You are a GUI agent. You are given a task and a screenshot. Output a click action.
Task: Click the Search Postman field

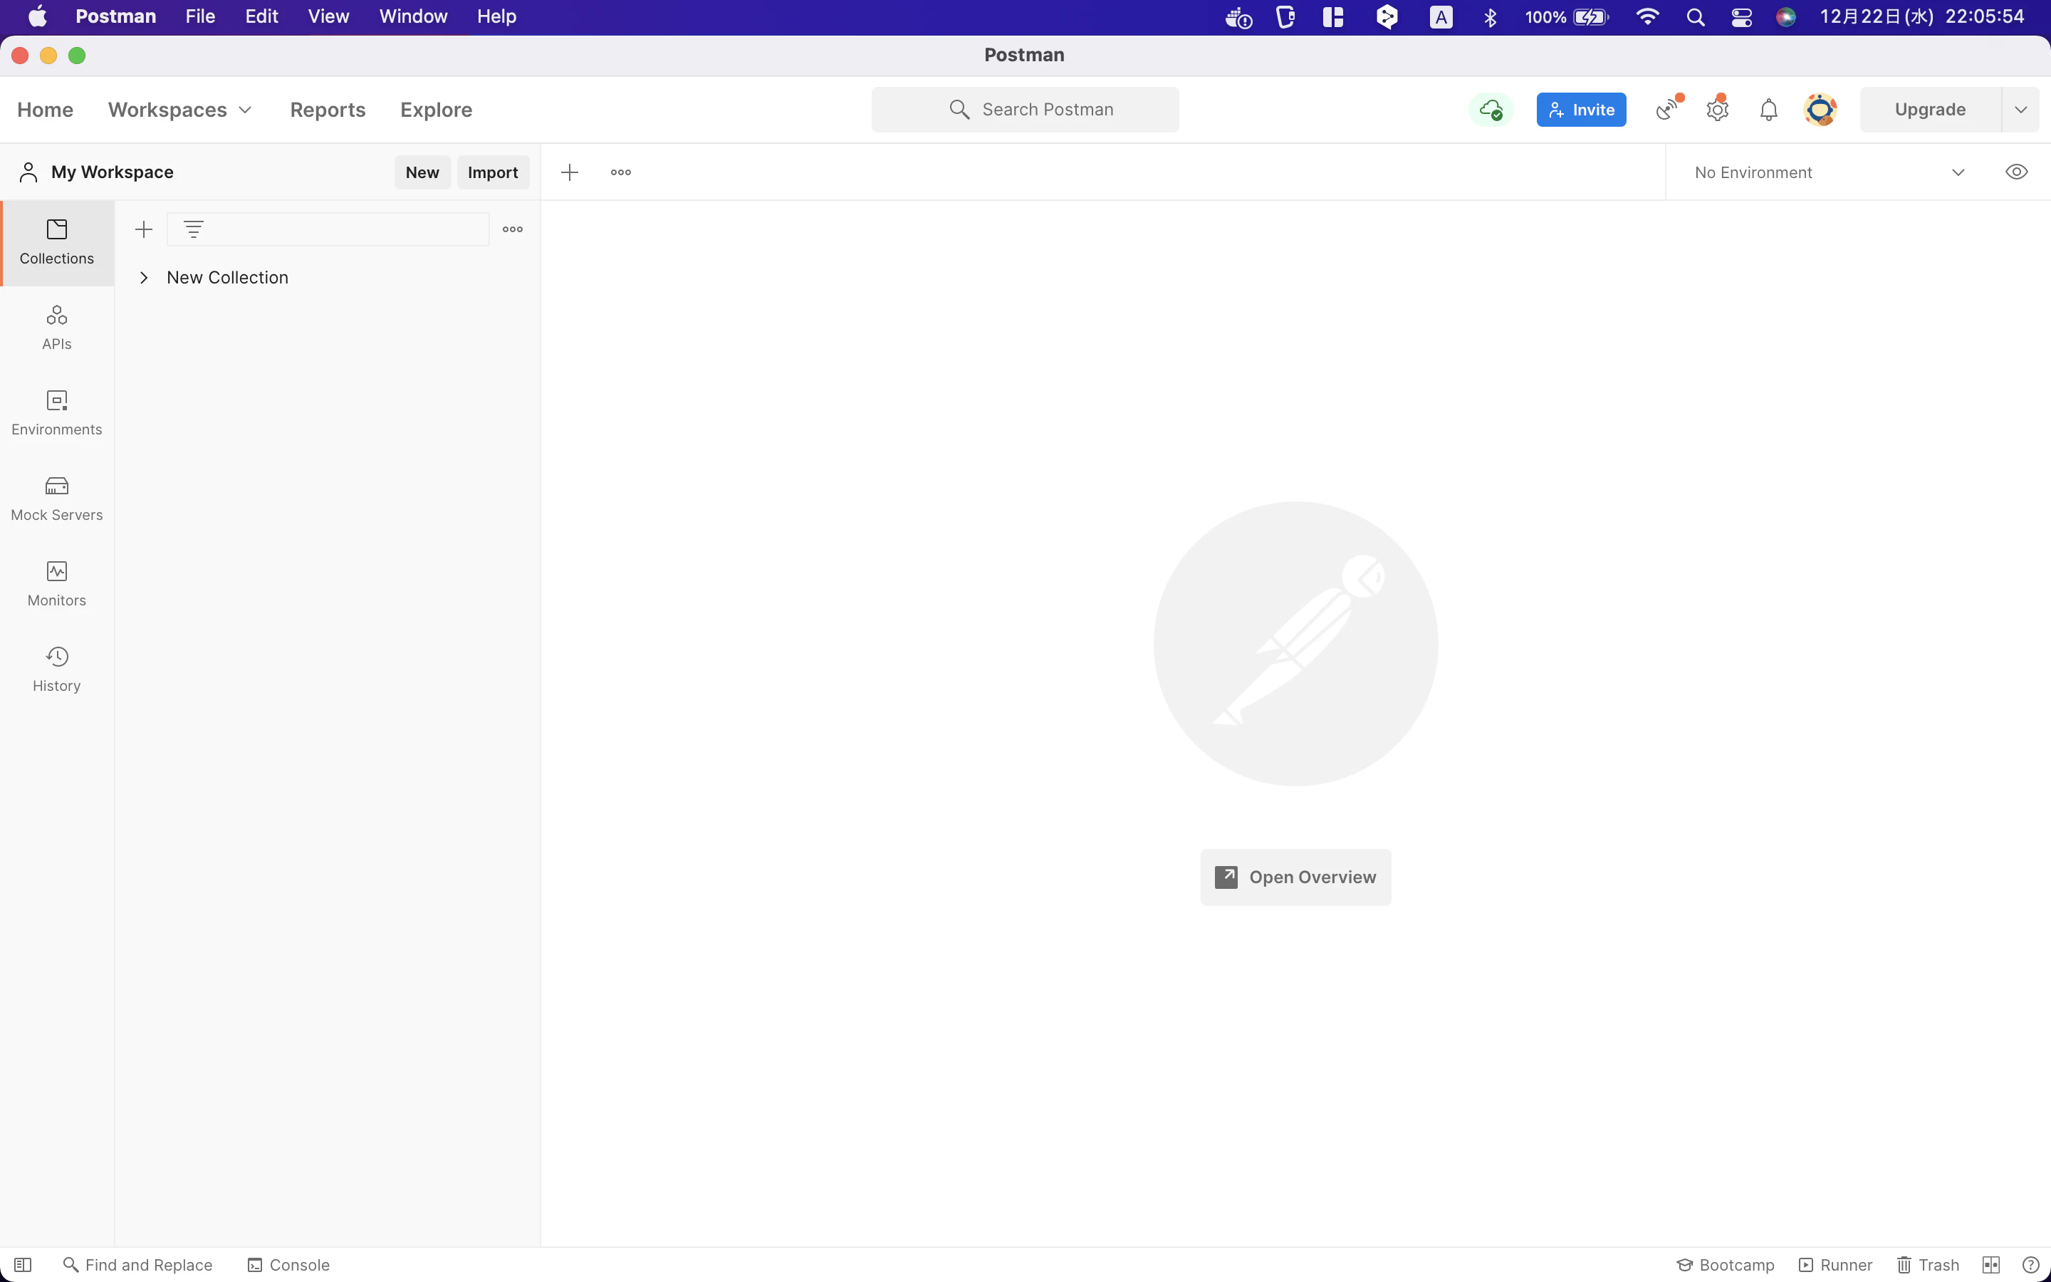(x=1025, y=110)
